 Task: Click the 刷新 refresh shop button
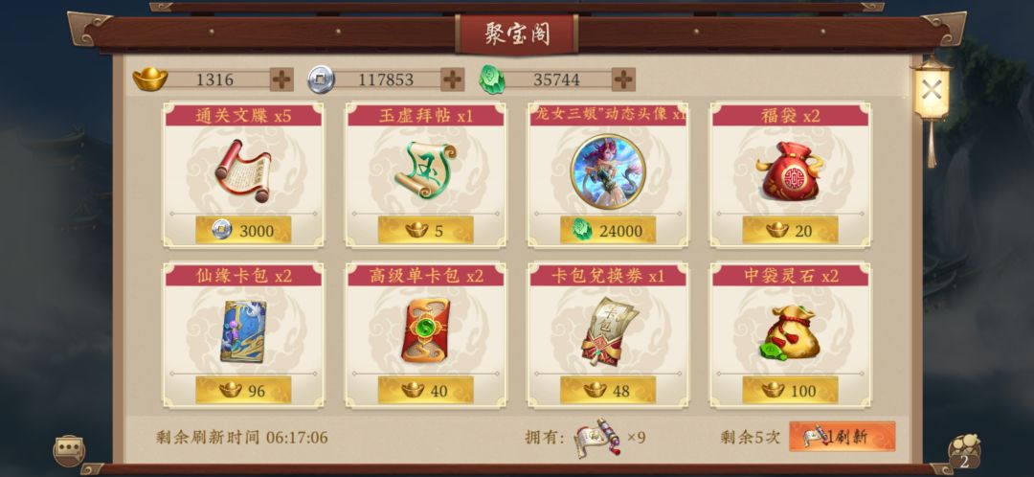tap(843, 436)
